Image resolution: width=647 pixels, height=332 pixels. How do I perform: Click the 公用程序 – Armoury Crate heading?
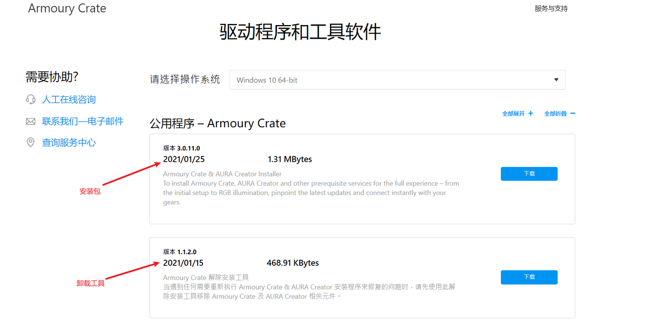coord(218,123)
